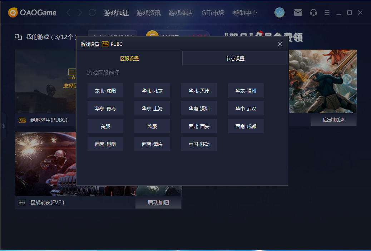Select the 区服设置 tab
The height and width of the screenshot is (251, 371).
click(129, 59)
